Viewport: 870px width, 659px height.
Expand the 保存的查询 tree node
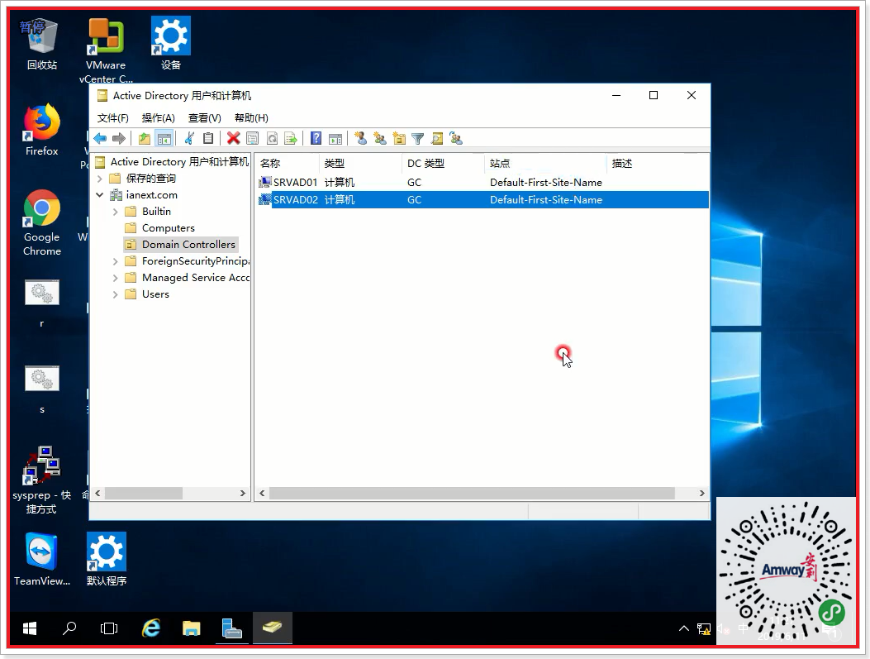(x=100, y=179)
